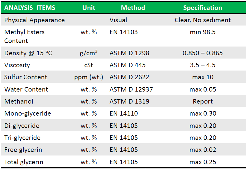Select the Methyl Esters Content cell
The image size is (247, 169).
[24, 36]
